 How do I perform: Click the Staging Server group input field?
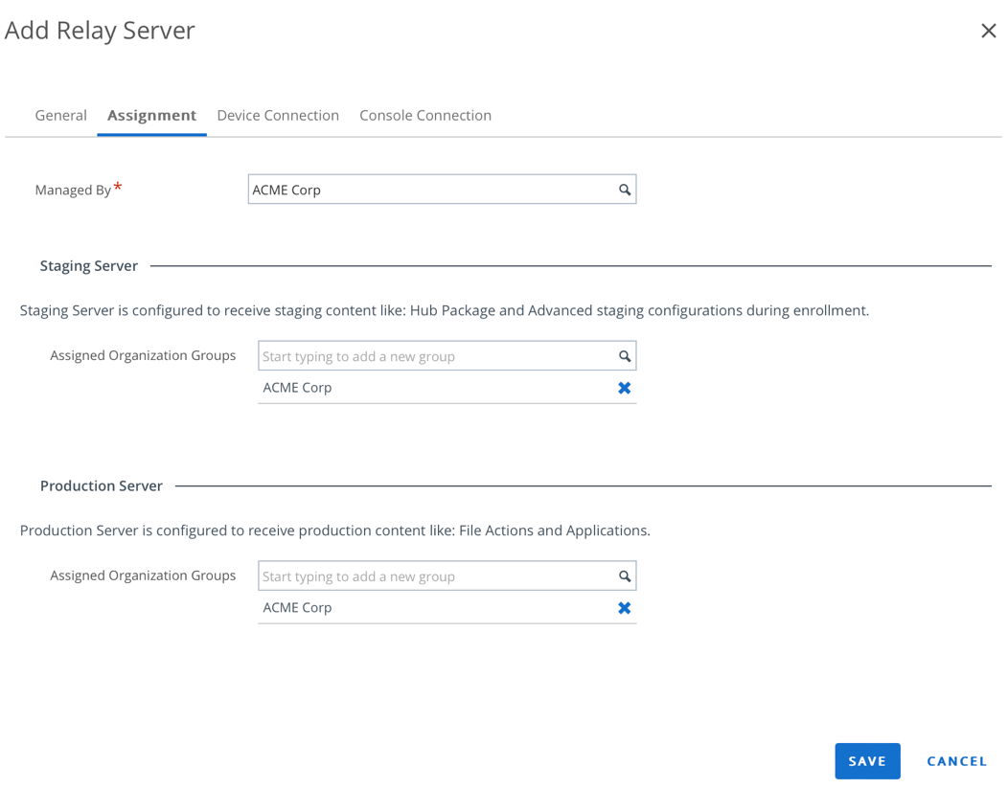(436, 356)
